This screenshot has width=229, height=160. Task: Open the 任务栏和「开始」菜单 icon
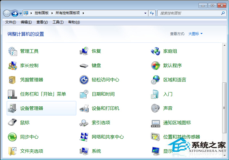(12, 94)
